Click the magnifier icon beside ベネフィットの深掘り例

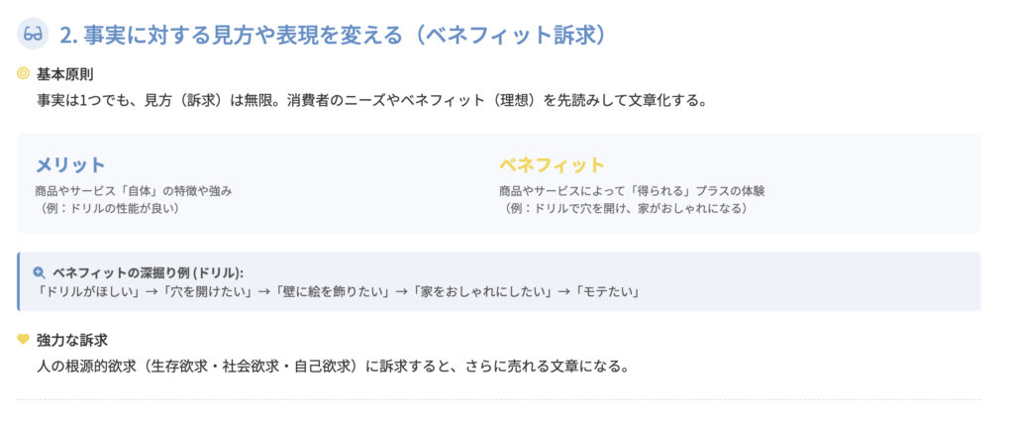click(x=40, y=272)
